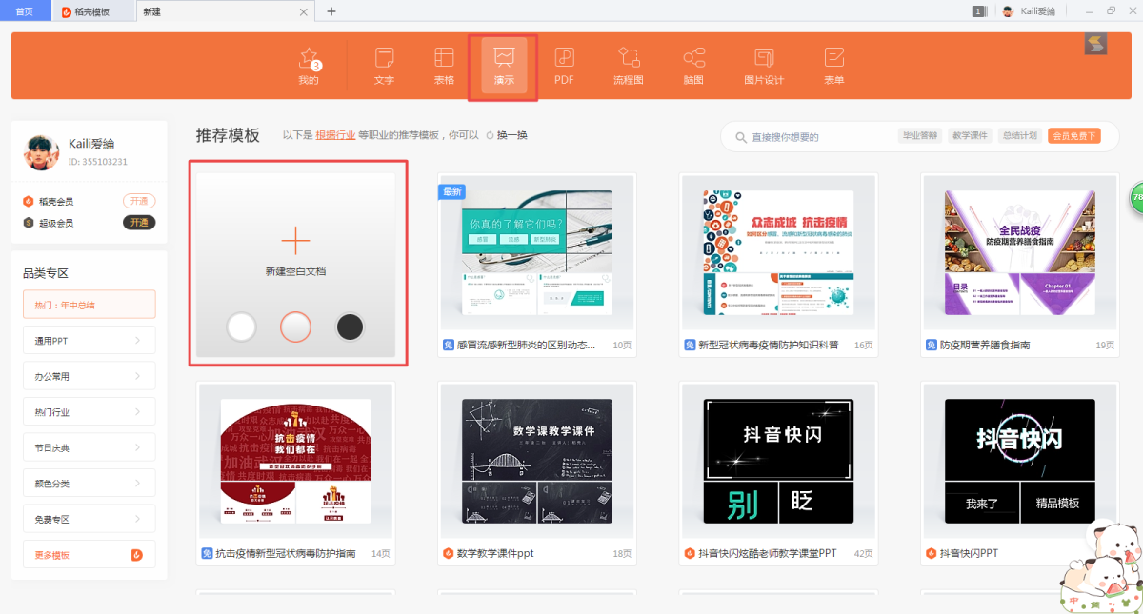
Task: Expand the 办公常用 category
Action: [89, 376]
